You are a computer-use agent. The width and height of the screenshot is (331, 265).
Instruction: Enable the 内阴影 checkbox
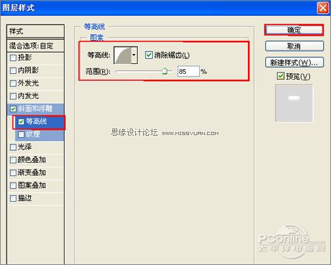pos(13,71)
